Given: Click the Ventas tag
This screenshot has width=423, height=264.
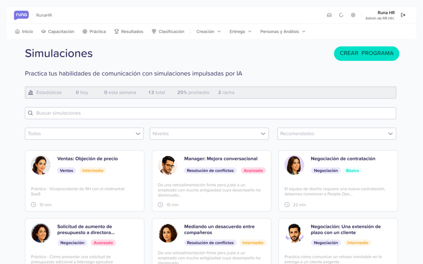Looking at the screenshot, I should pyautogui.click(x=66, y=171).
